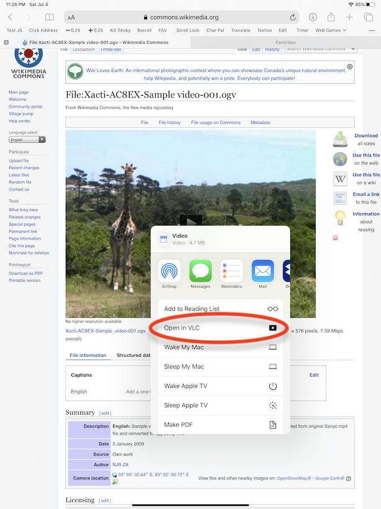Open the Wikimedia Commons logo
Viewport: 381px width, 509px height.
[29, 63]
